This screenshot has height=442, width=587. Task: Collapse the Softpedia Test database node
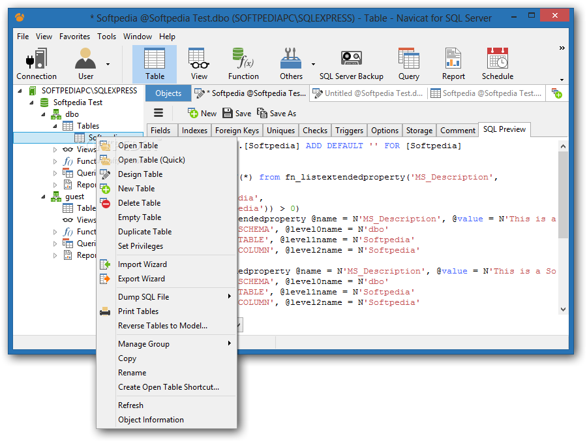click(x=31, y=103)
